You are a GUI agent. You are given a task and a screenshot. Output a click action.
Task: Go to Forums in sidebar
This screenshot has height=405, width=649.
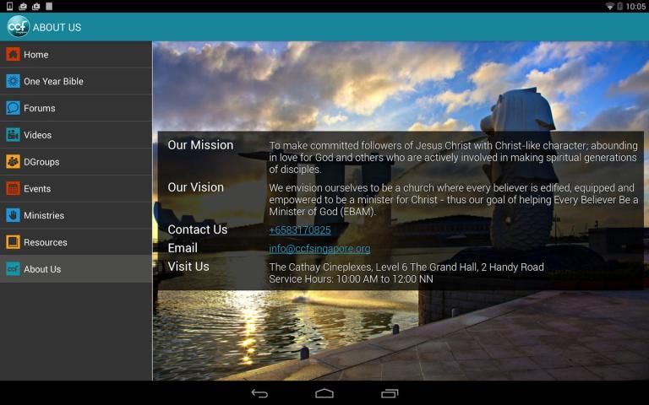point(40,108)
